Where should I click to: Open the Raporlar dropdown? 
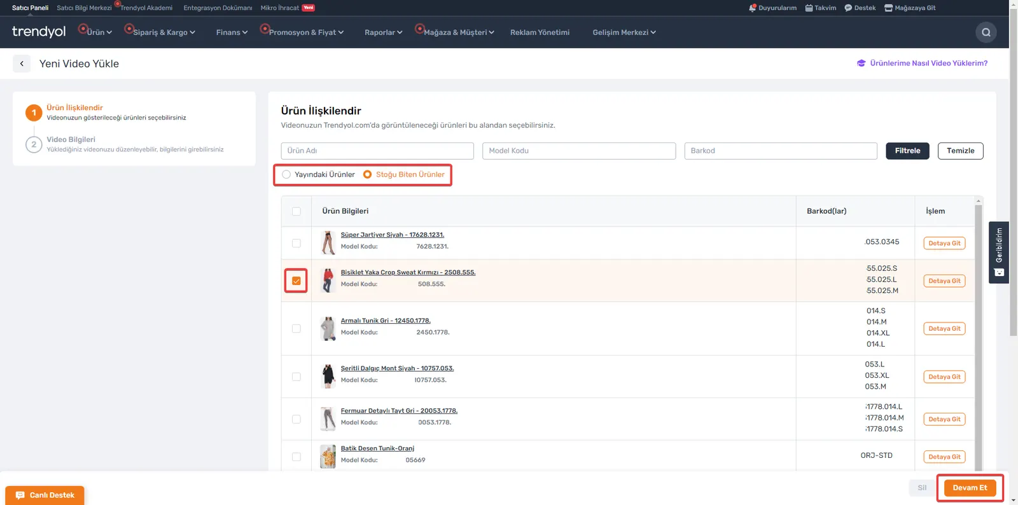coord(383,32)
